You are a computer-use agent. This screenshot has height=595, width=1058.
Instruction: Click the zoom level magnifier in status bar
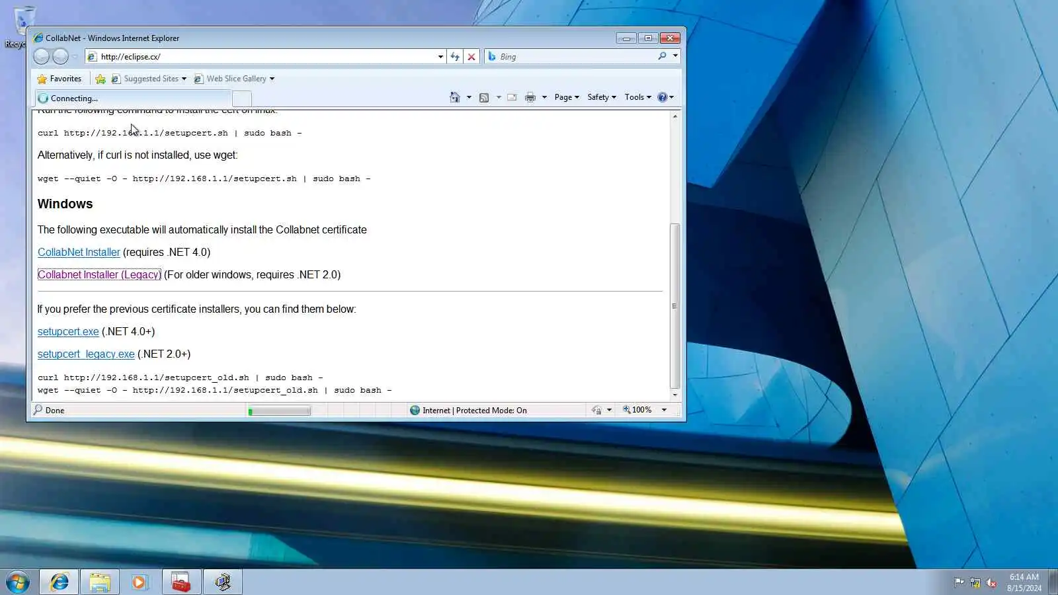[x=627, y=410]
